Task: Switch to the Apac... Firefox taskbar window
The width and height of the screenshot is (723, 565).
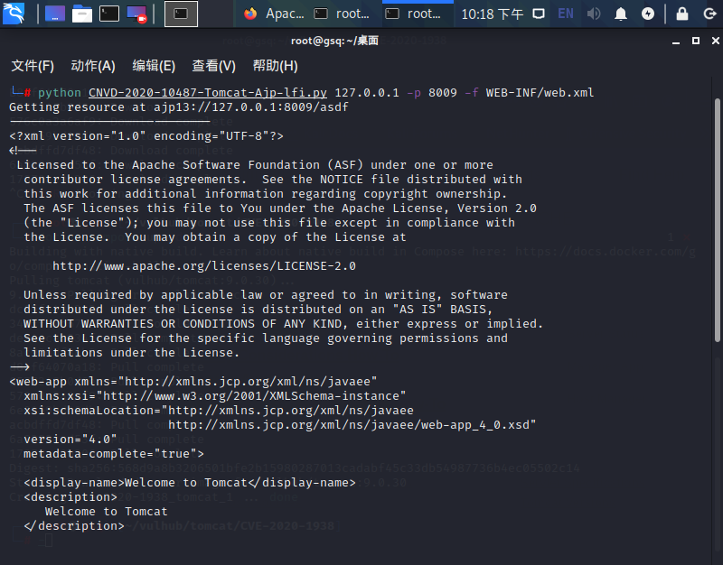Action: (x=275, y=14)
